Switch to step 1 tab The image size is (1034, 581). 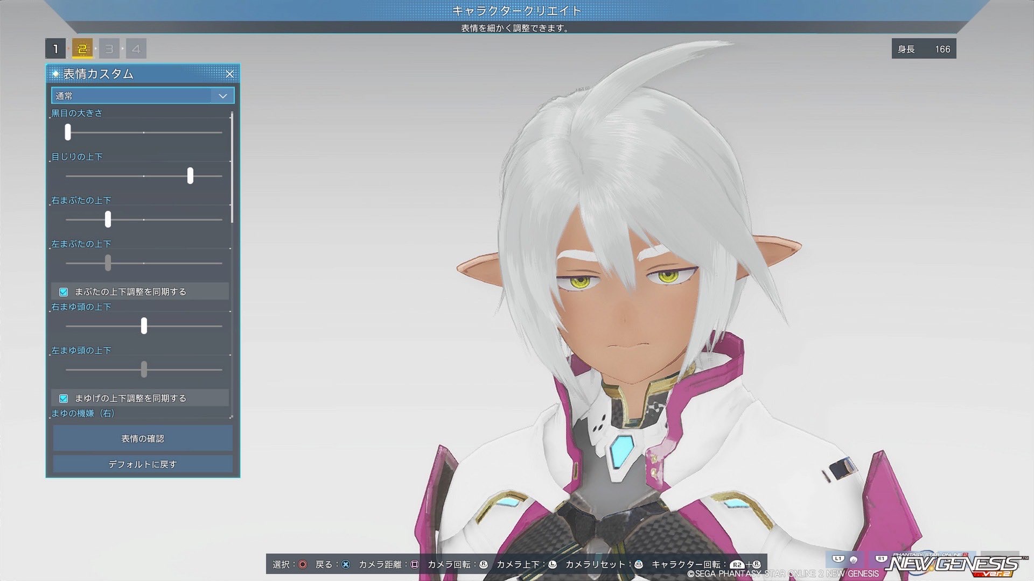click(x=55, y=49)
